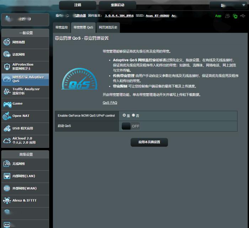
Task: Click the 注销 logout button
Action: pos(78,5)
